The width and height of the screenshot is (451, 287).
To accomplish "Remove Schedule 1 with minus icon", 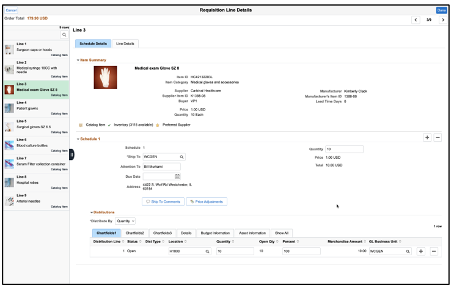I will 438,137.
